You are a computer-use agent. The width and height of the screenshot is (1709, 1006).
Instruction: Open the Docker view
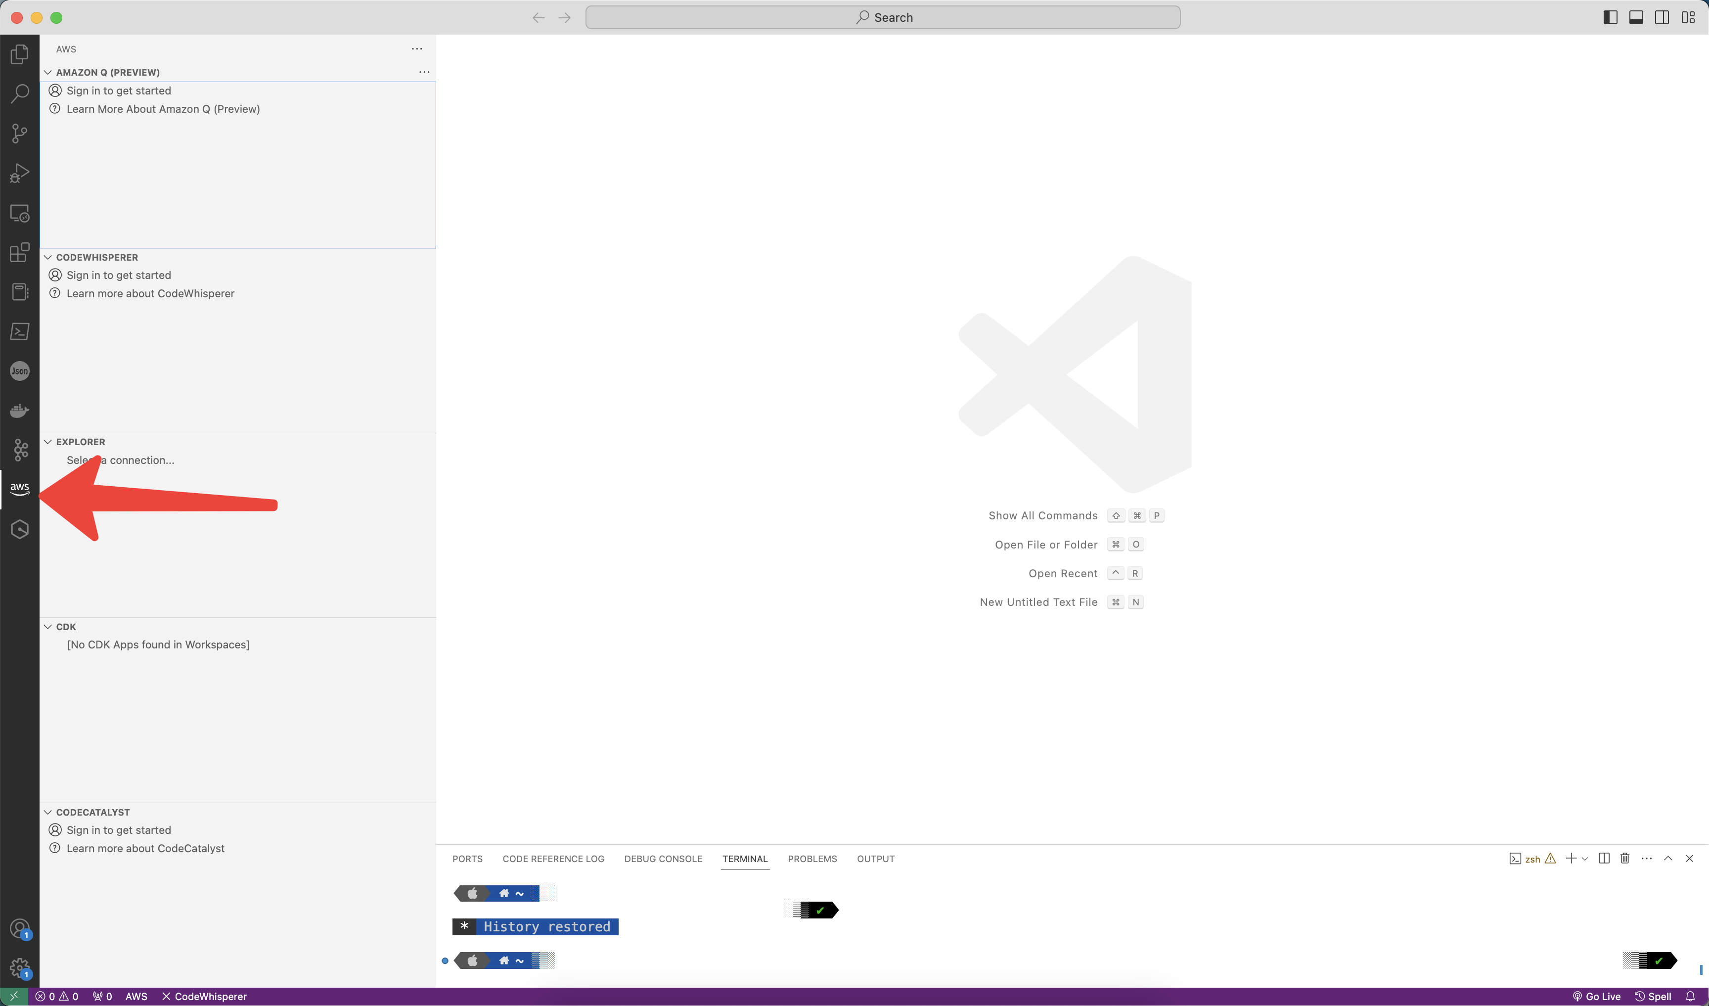(20, 411)
